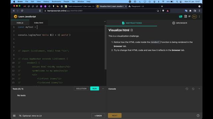
Task: Bookmark the Visualize html lesson
Action: click(132, 30)
